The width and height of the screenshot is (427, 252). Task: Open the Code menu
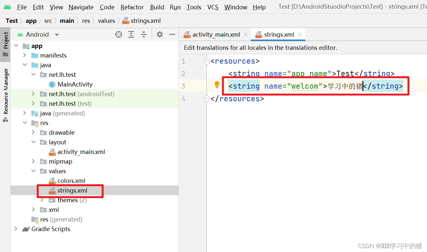(x=107, y=7)
